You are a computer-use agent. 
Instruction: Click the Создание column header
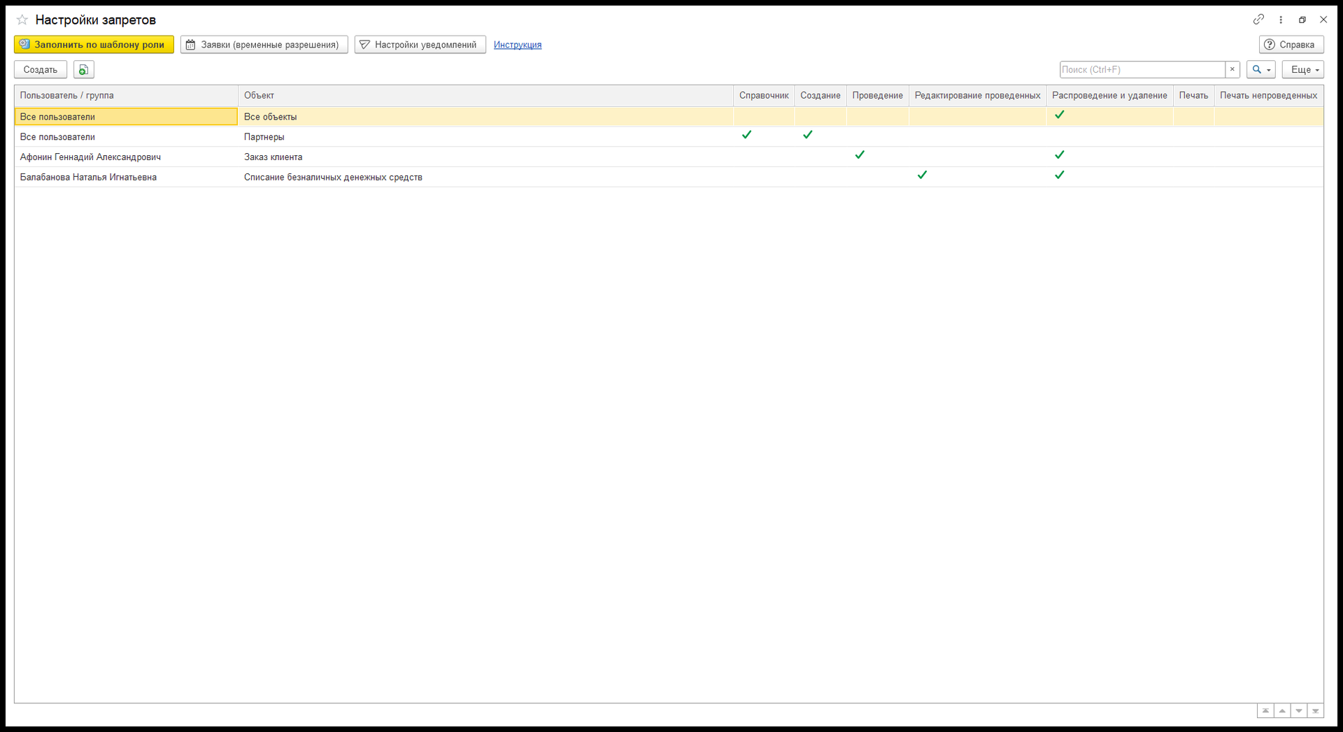(x=820, y=96)
